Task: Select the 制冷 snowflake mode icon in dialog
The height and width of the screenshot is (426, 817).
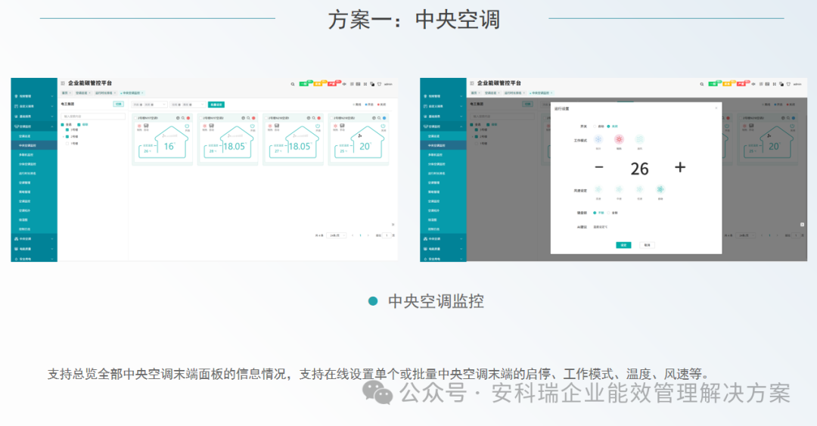Action: click(x=598, y=139)
